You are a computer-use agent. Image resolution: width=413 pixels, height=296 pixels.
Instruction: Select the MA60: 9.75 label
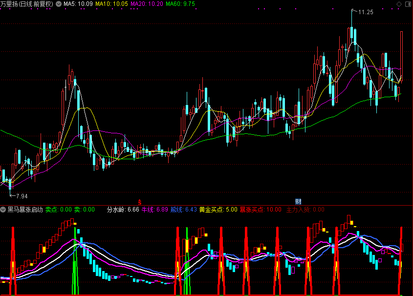tap(180, 4)
